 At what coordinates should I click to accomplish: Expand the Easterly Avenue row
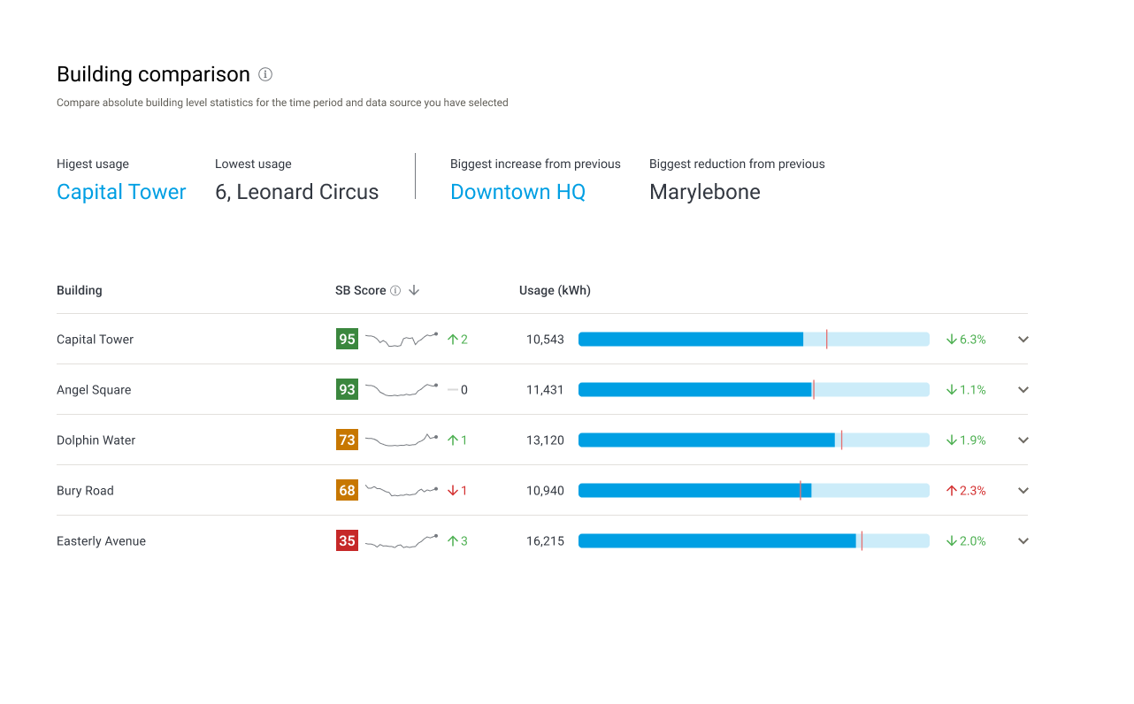click(1023, 540)
